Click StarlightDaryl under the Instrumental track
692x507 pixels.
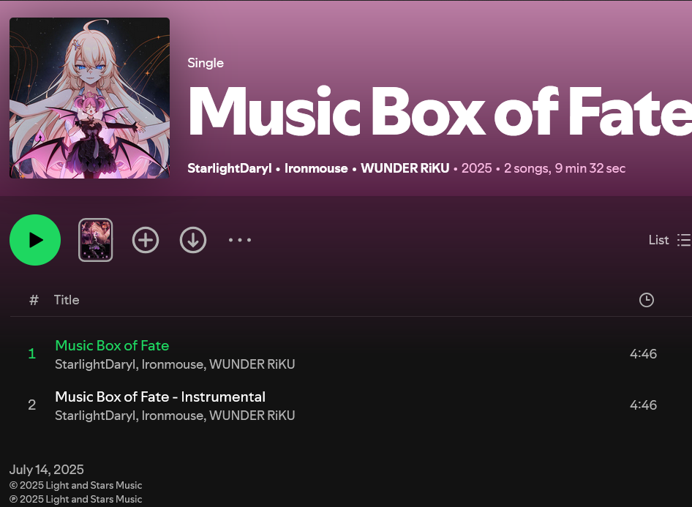(x=95, y=416)
